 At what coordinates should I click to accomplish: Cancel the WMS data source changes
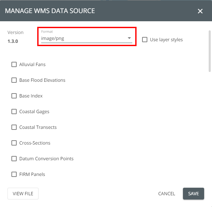point(167,194)
